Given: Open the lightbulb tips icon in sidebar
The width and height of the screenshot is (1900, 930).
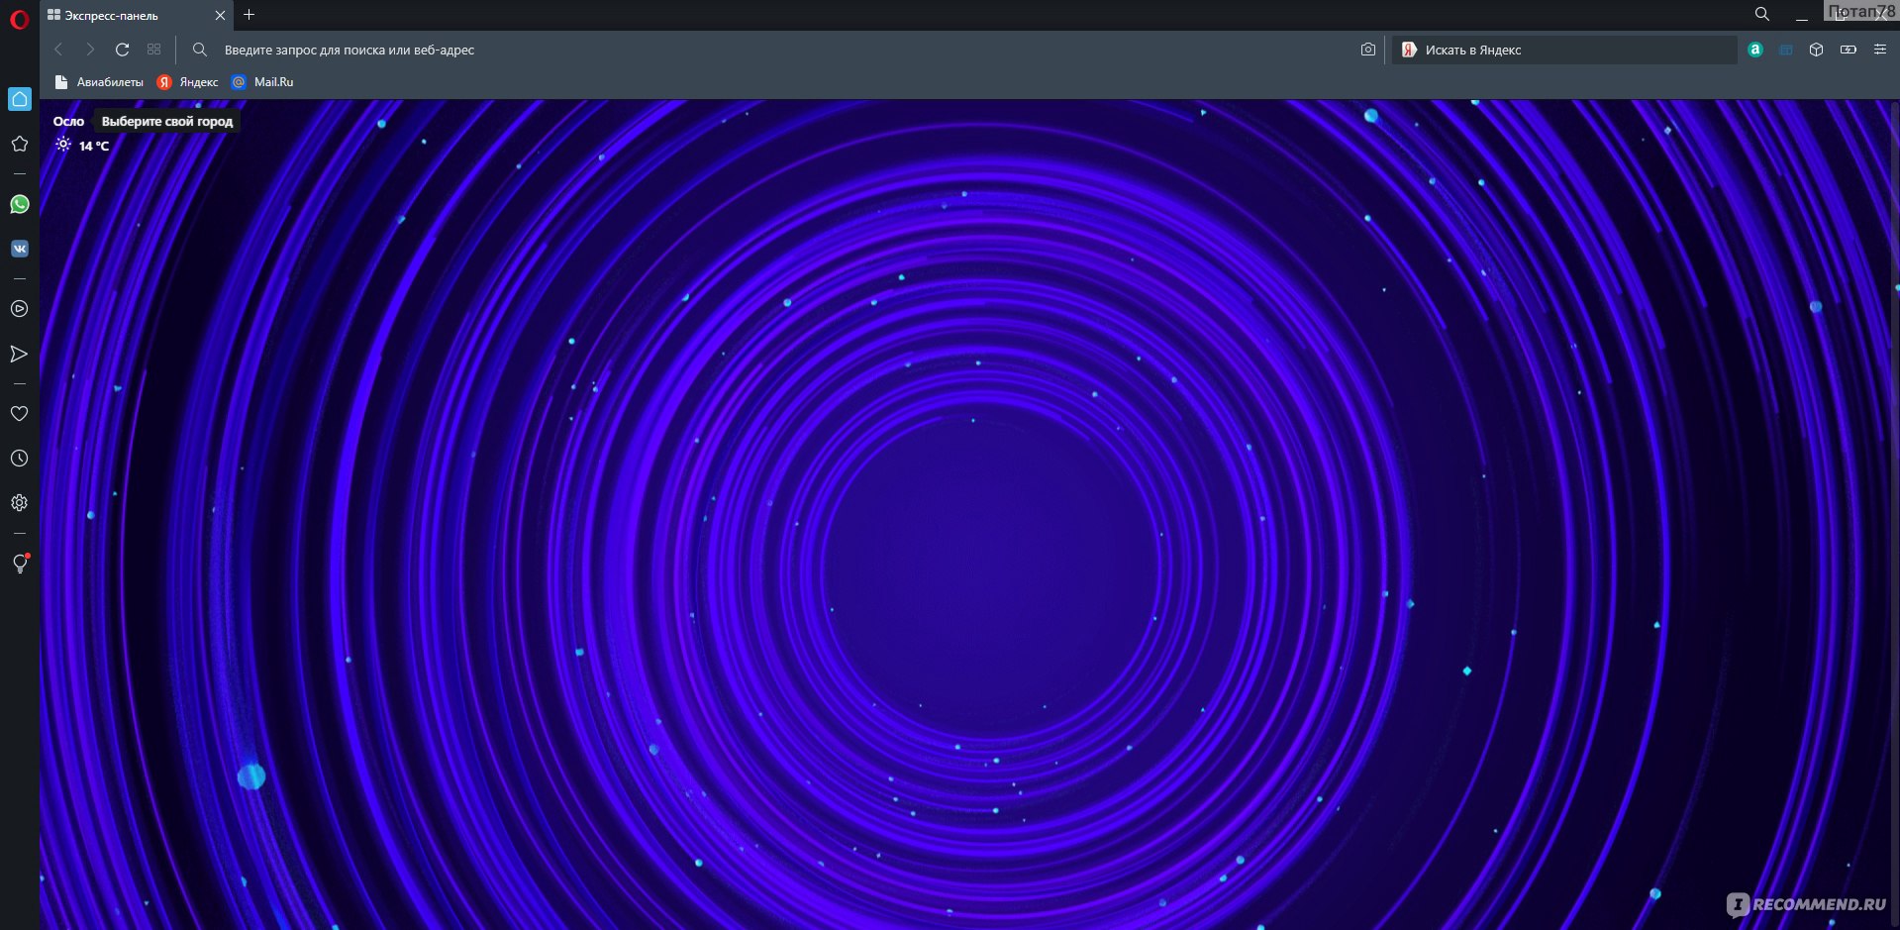Looking at the screenshot, I should coord(19,564).
